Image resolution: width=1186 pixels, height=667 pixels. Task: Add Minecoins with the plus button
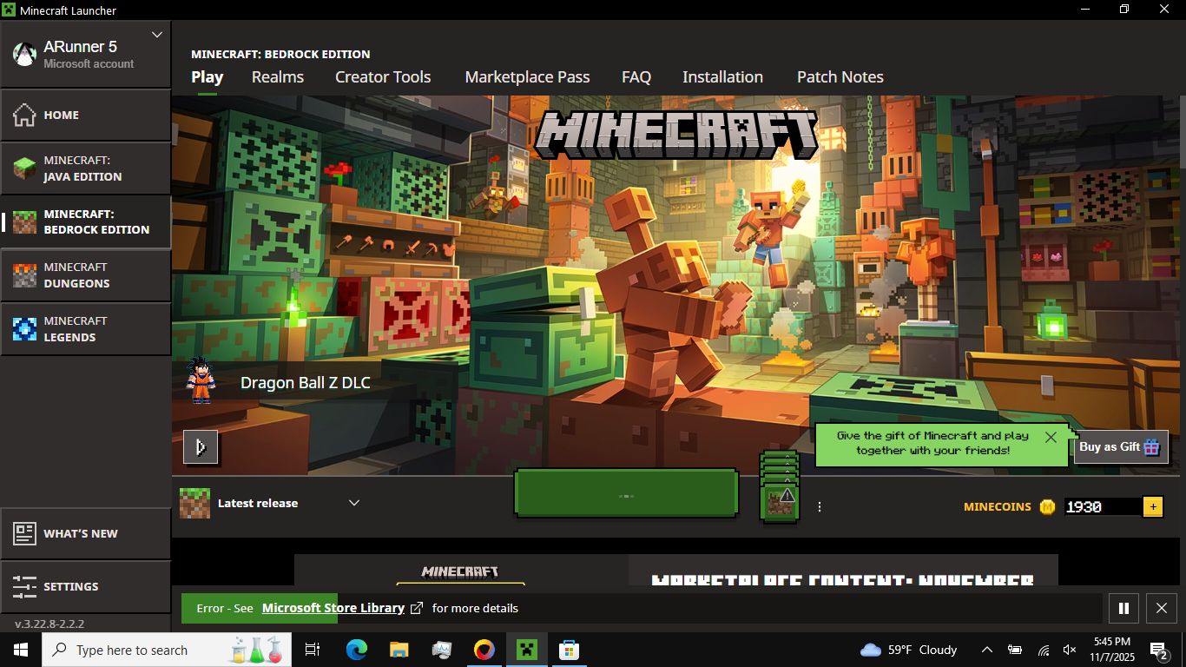1153,506
